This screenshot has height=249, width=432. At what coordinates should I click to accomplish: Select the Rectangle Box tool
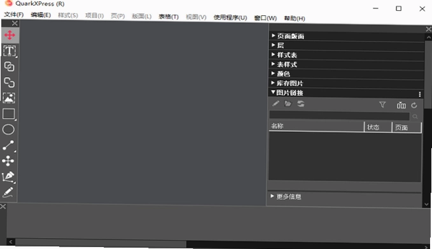(8, 113)
